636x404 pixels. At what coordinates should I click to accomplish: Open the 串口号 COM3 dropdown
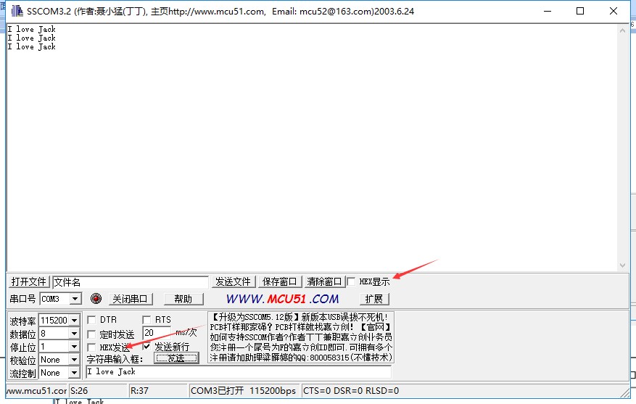click(75, 299)
